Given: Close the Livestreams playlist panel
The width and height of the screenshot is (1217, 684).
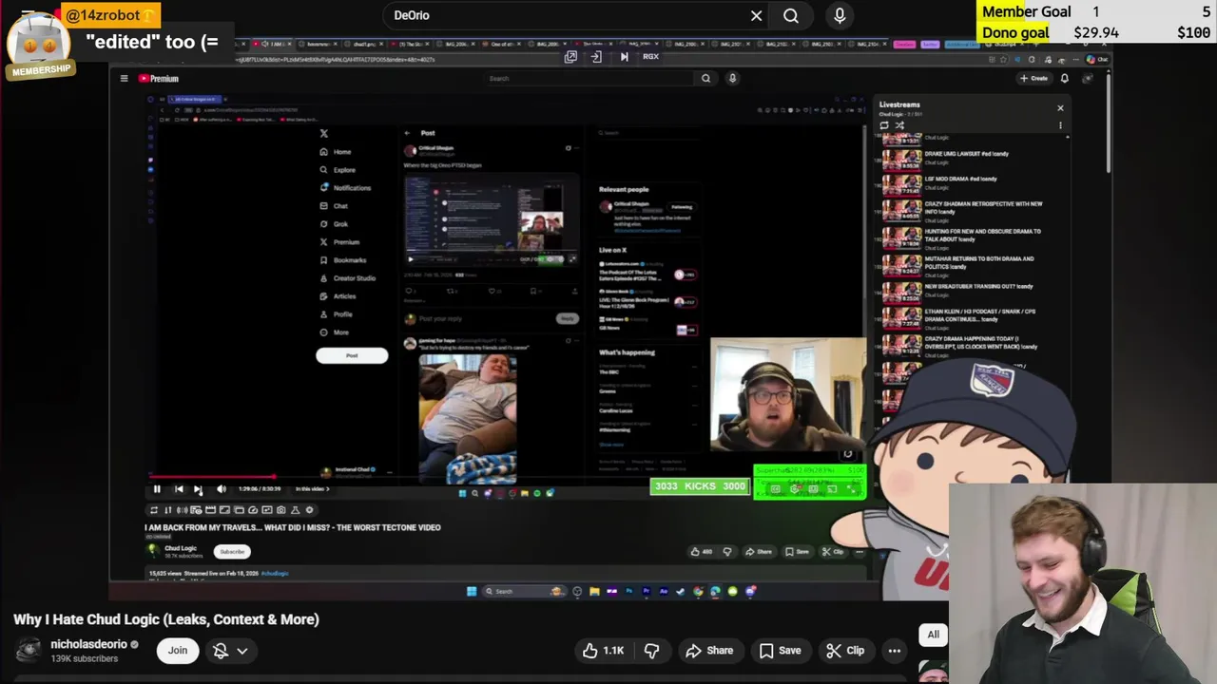Looking at the screenshot, I should [x=1061, y=108].
